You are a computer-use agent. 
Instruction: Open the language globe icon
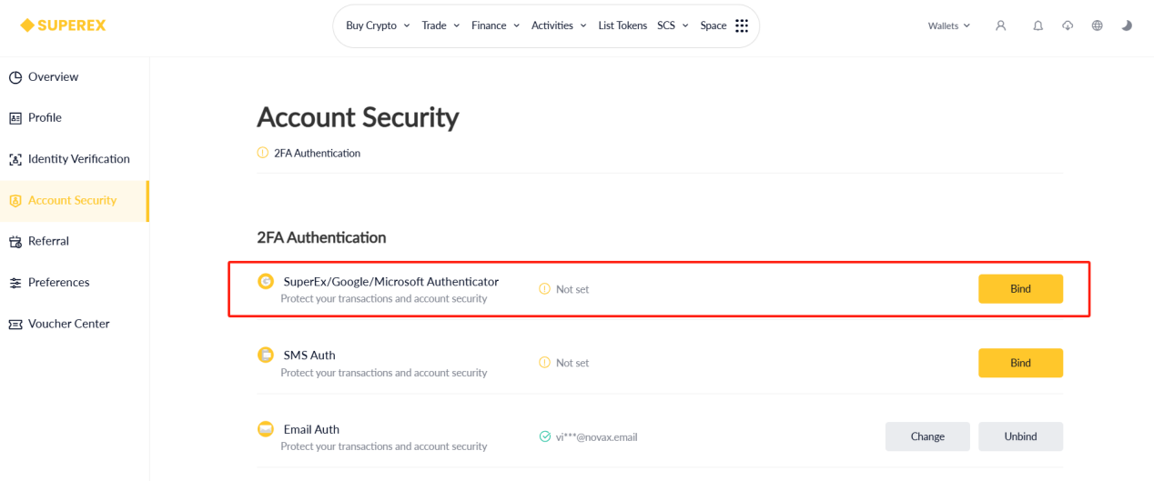(1097, 25)
